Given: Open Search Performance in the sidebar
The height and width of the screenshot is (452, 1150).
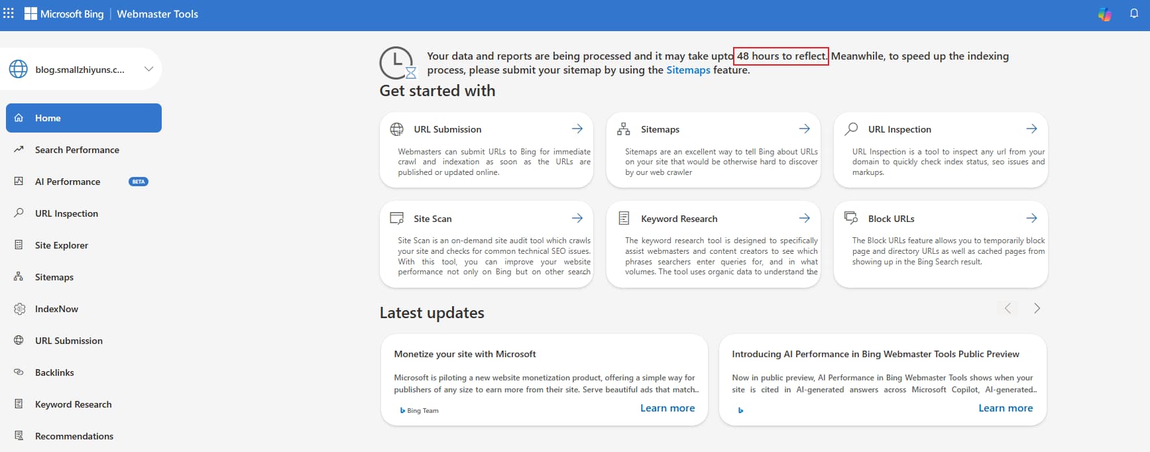Looking at the screenshot, I should (77, 150).
